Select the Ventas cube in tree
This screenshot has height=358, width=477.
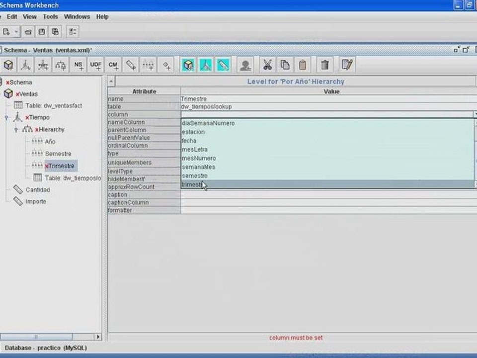pyautogui.click(x=27, y=94)
